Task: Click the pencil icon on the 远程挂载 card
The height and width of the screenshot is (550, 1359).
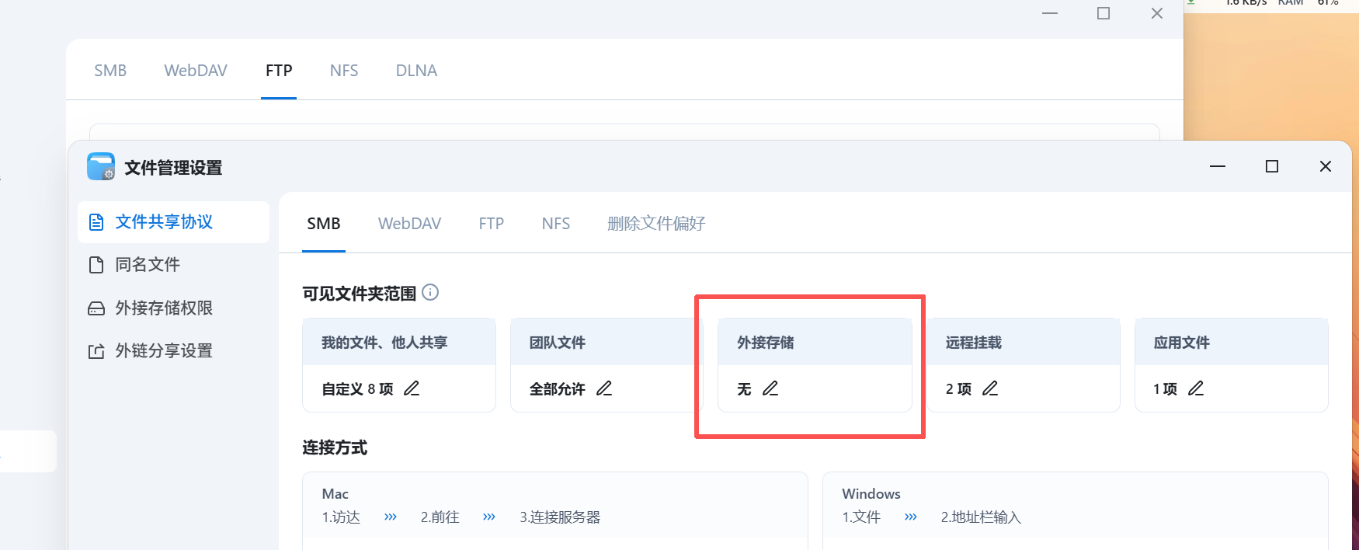Action: [x=991, y=388]
